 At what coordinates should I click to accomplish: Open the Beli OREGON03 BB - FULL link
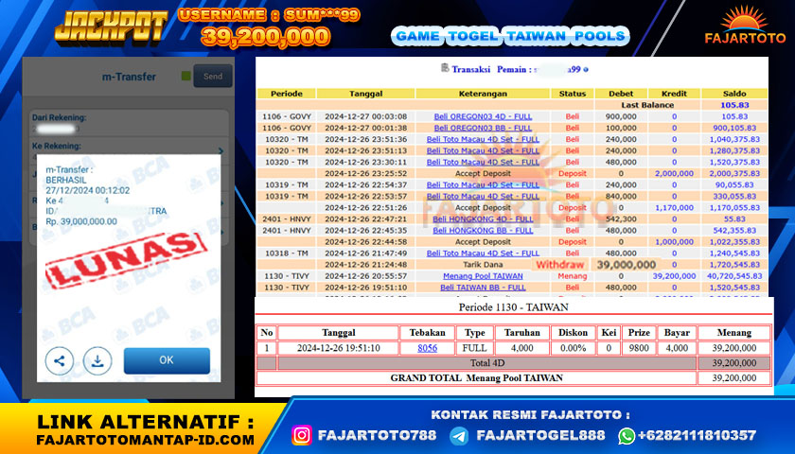point(483,129)
